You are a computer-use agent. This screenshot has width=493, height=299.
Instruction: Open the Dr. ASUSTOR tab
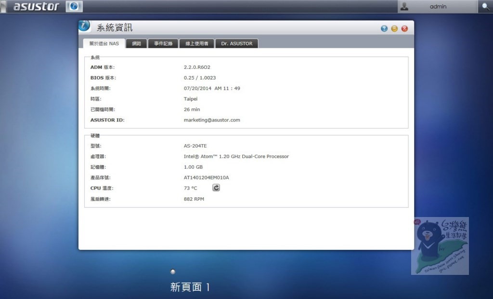click(237, 43)
